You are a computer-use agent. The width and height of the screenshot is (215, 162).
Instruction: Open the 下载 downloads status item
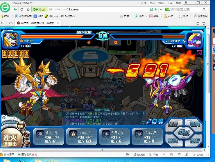[154, 155]
